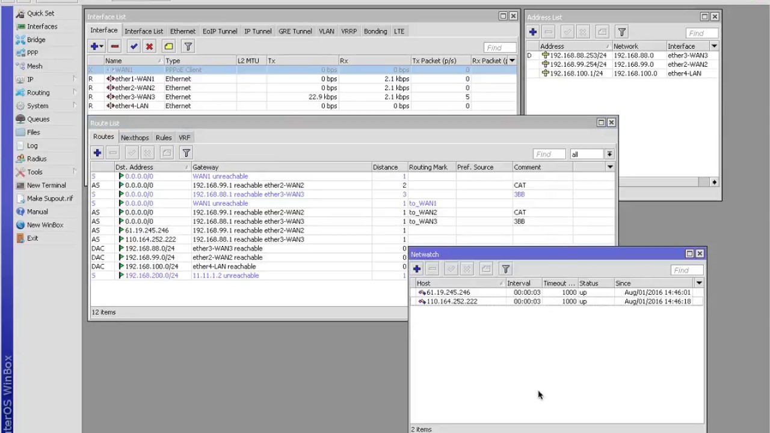Add a new route with the plus icon in Route List
The image size is (770, 433).
[x=97, y=153]
